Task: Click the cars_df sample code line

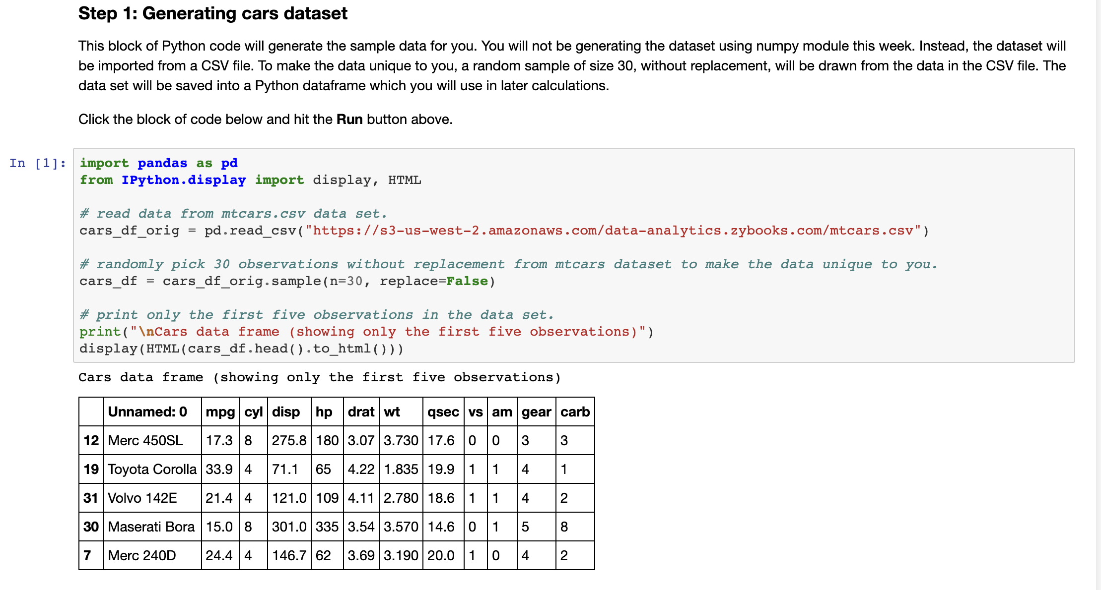Action: [287, 281]
